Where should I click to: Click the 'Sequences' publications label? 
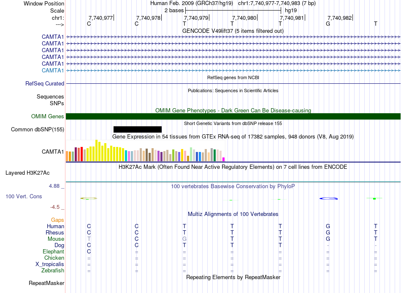point(50,97)
